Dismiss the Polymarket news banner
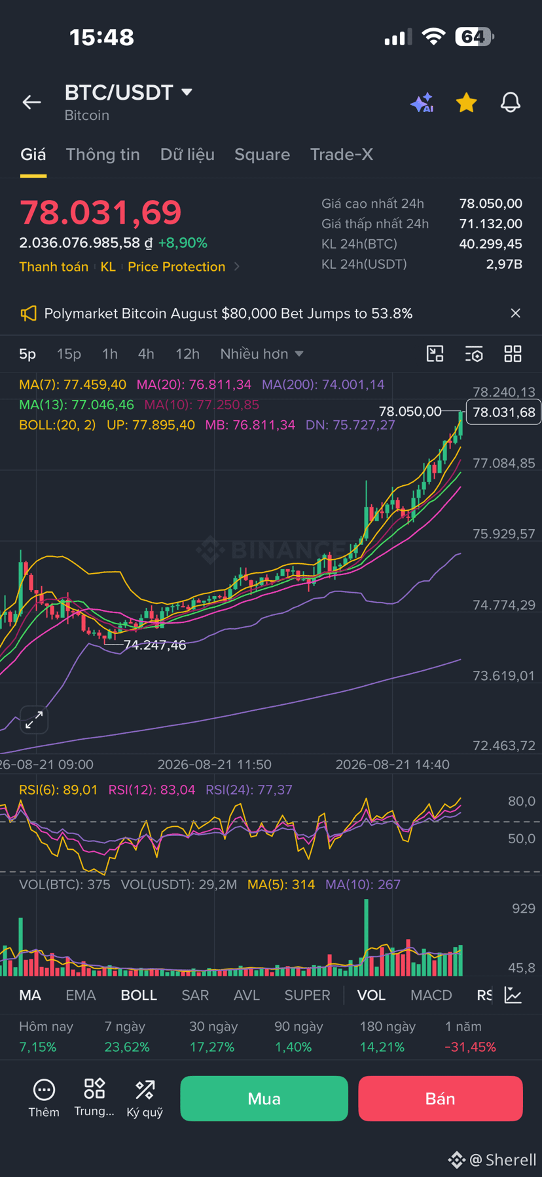 516,313
